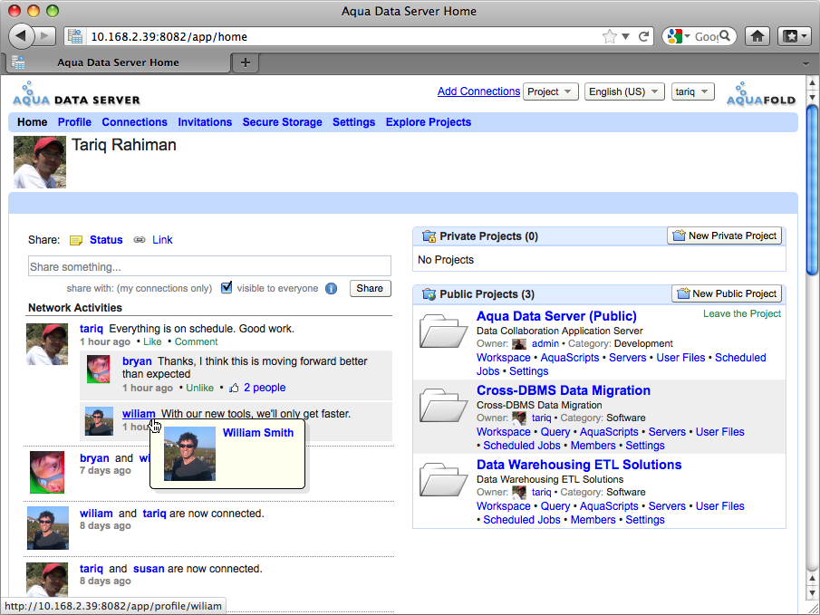
Task: Click the Data Warehousing ETL folder icon
Action: pyautogui.click(x=443, y=479)
